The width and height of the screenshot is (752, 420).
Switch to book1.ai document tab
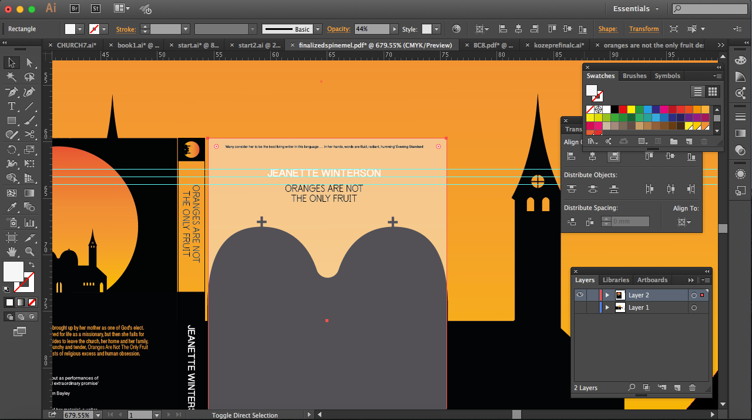(139, 45)
